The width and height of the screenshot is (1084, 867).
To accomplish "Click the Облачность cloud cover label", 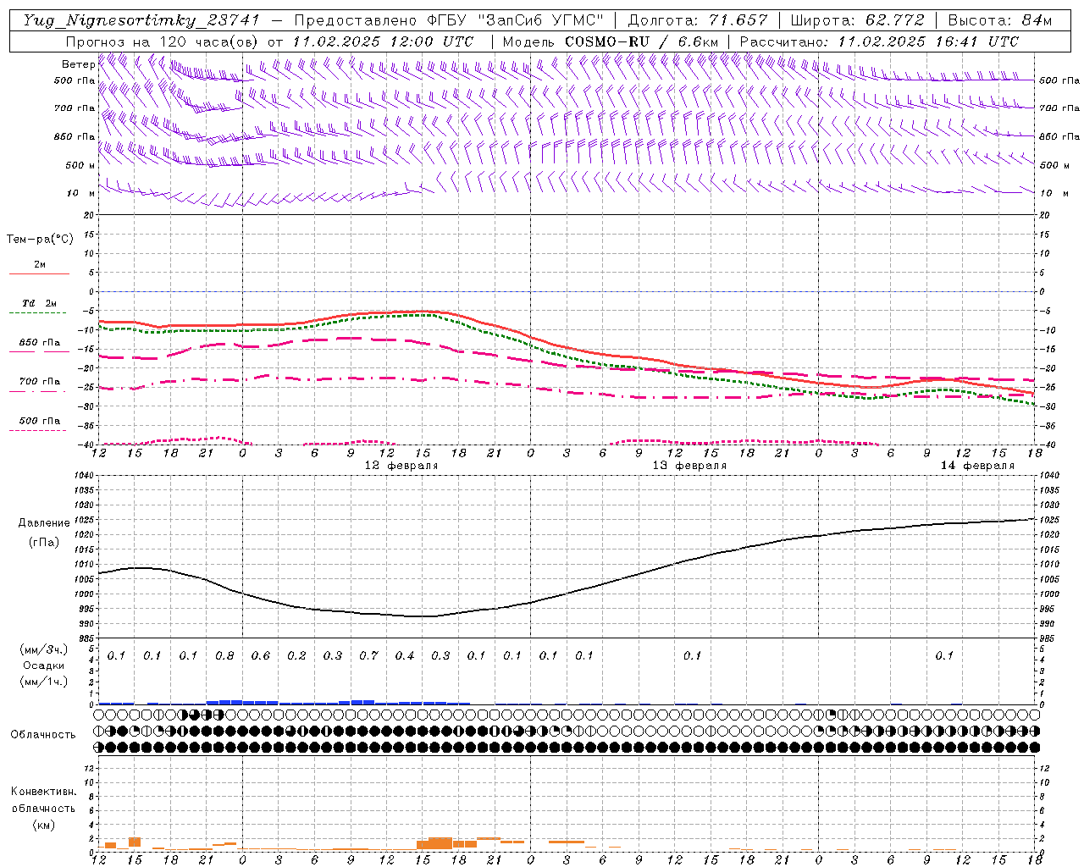I will point(43,734).
